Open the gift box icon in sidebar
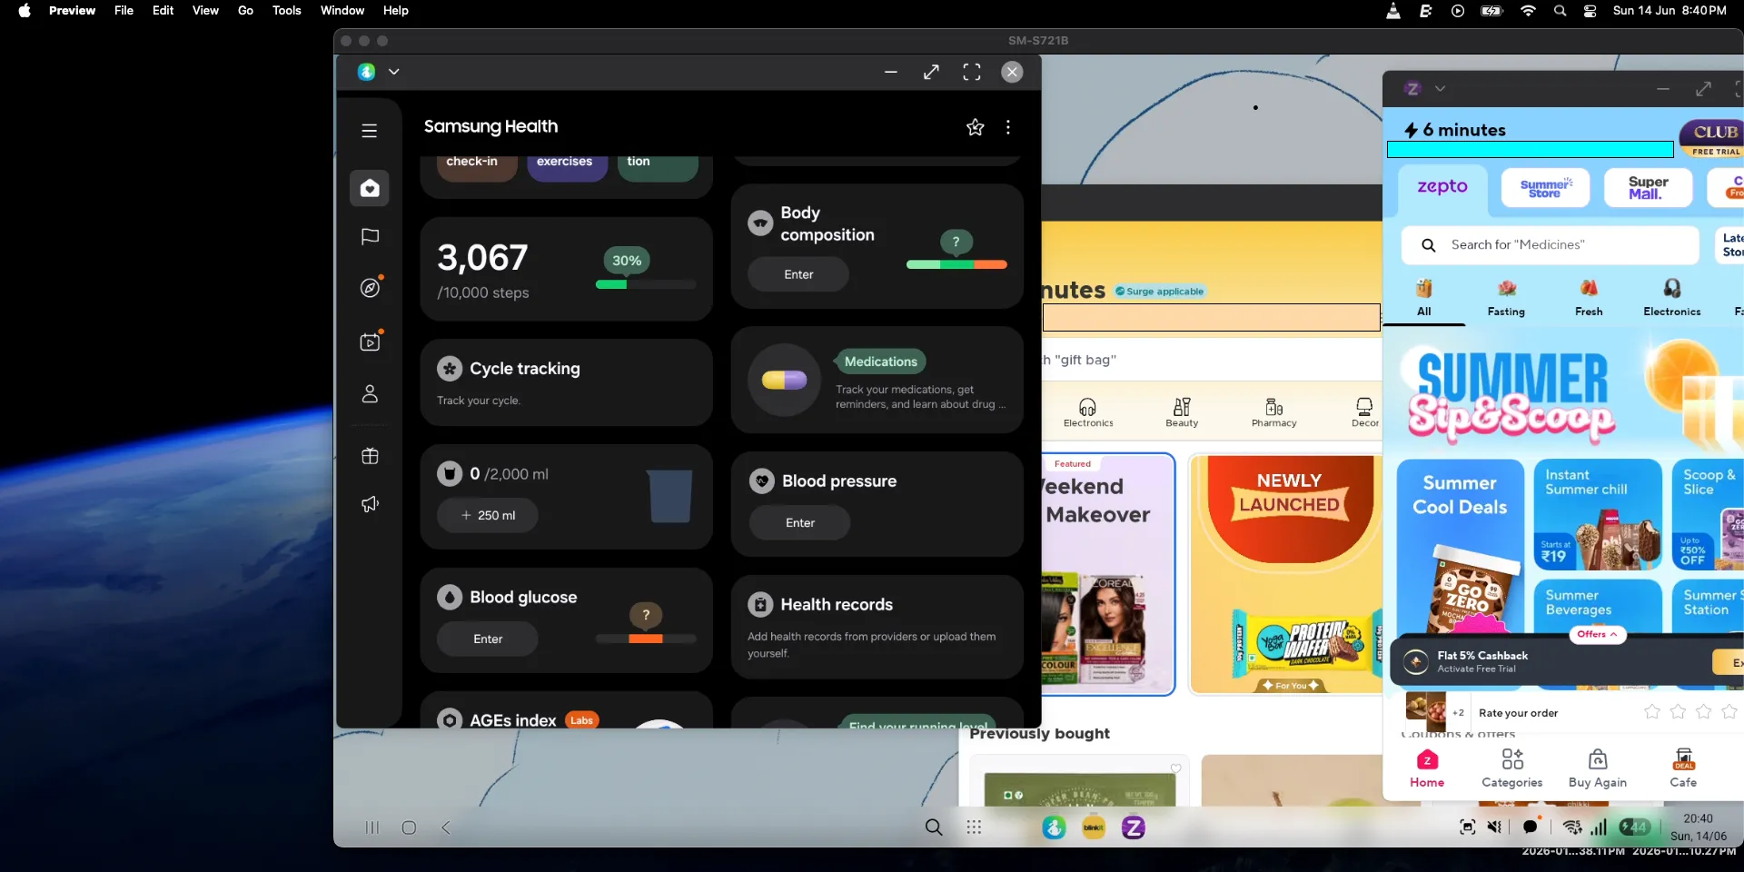 pos(370,456)
